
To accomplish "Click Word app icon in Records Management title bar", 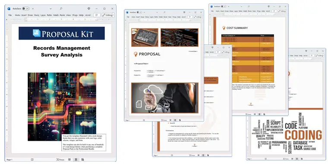I will click(9, 9).
